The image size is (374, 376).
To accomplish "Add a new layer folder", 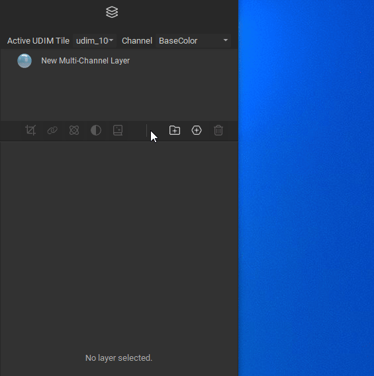I will 175,130.
